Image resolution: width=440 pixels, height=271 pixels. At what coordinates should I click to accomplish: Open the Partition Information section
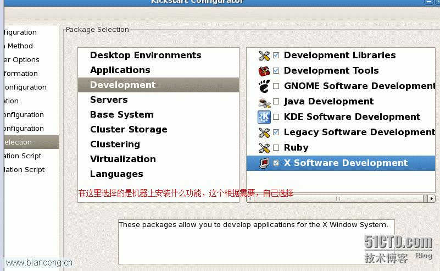click(31, 73)
